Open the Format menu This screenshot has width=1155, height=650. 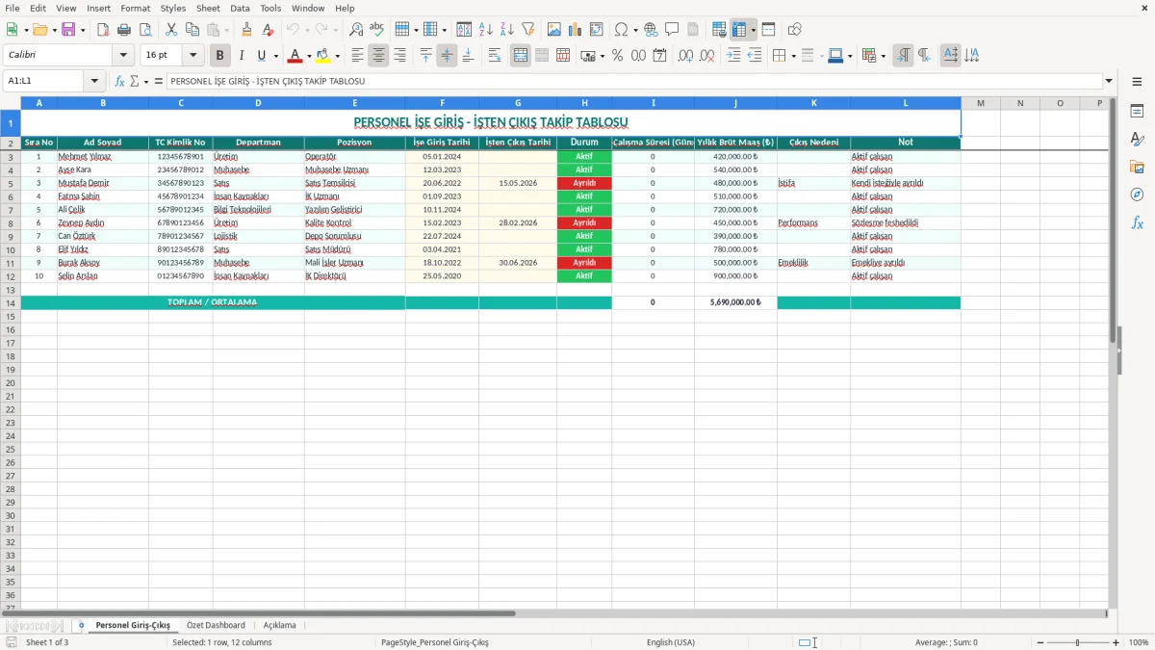pos(136,8)
